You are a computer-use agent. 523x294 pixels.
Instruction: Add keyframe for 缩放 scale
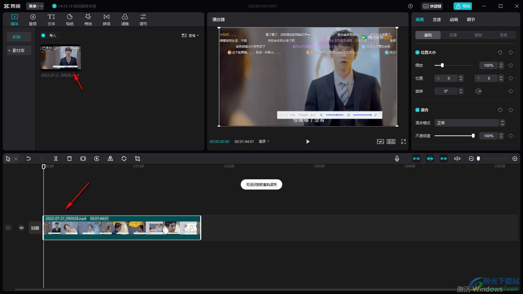[x=511, y=65]
